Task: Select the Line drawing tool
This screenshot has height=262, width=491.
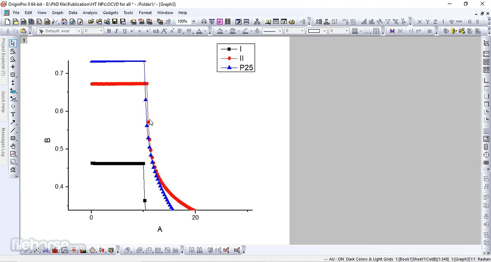Action: tap(13, 130)
